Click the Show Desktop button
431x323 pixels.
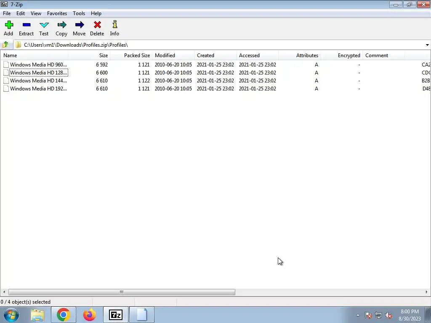point(428,315)
